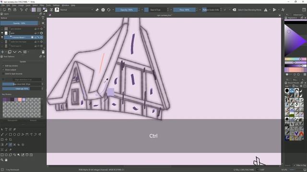The image size is (307, 172).
Task: Click the Update button in Tool Options
Action: tap(23, 62)
